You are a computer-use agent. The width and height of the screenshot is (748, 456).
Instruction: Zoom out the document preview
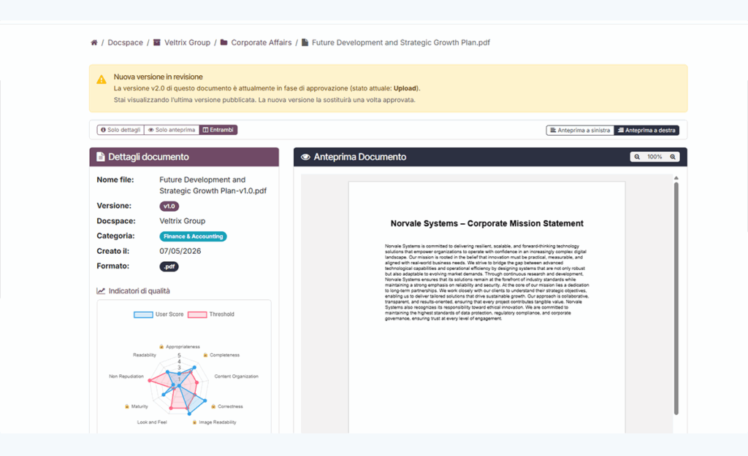tap(637, 157)
